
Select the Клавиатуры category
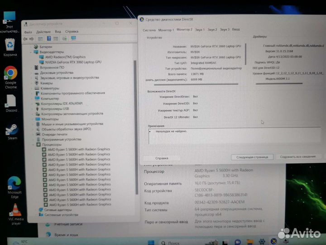pyautogui.click(x=50, y=88)
